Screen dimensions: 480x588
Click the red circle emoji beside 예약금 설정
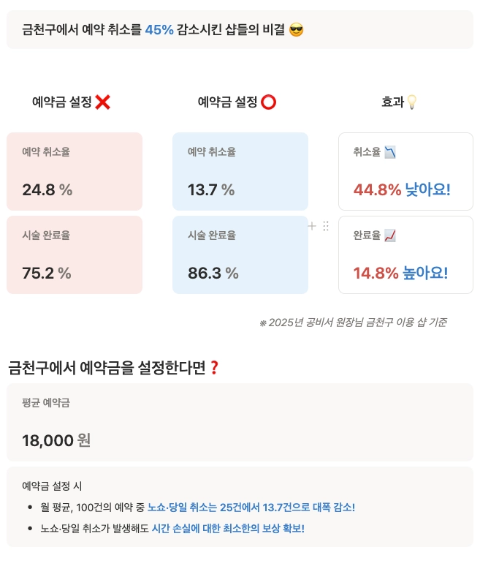[x=268, y=102]
